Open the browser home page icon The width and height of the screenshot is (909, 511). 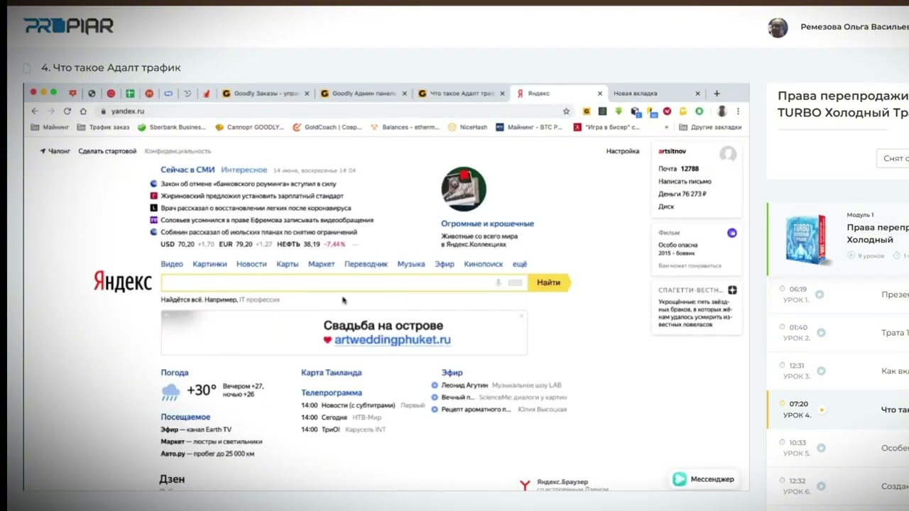point(83,111)
